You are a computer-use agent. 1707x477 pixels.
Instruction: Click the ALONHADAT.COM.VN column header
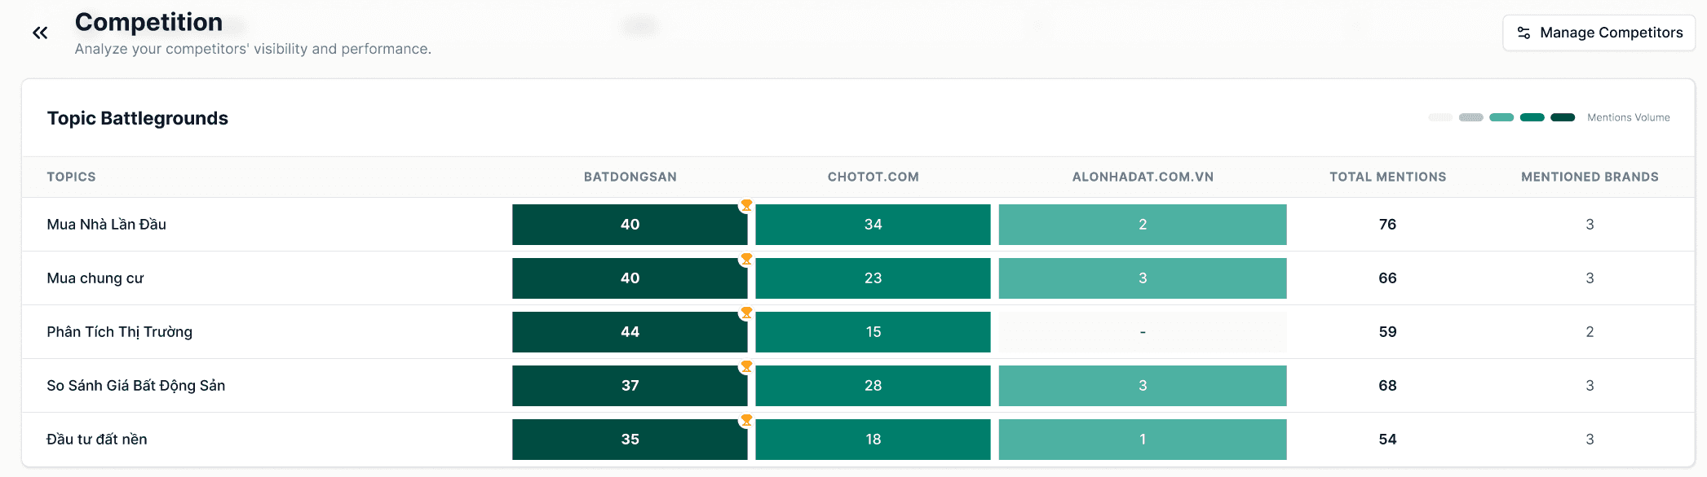tap(1143, 177)
